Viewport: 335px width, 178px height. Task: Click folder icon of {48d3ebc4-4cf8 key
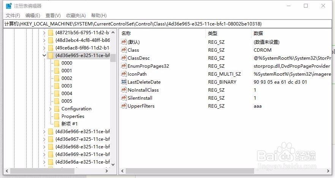(51, 40)
